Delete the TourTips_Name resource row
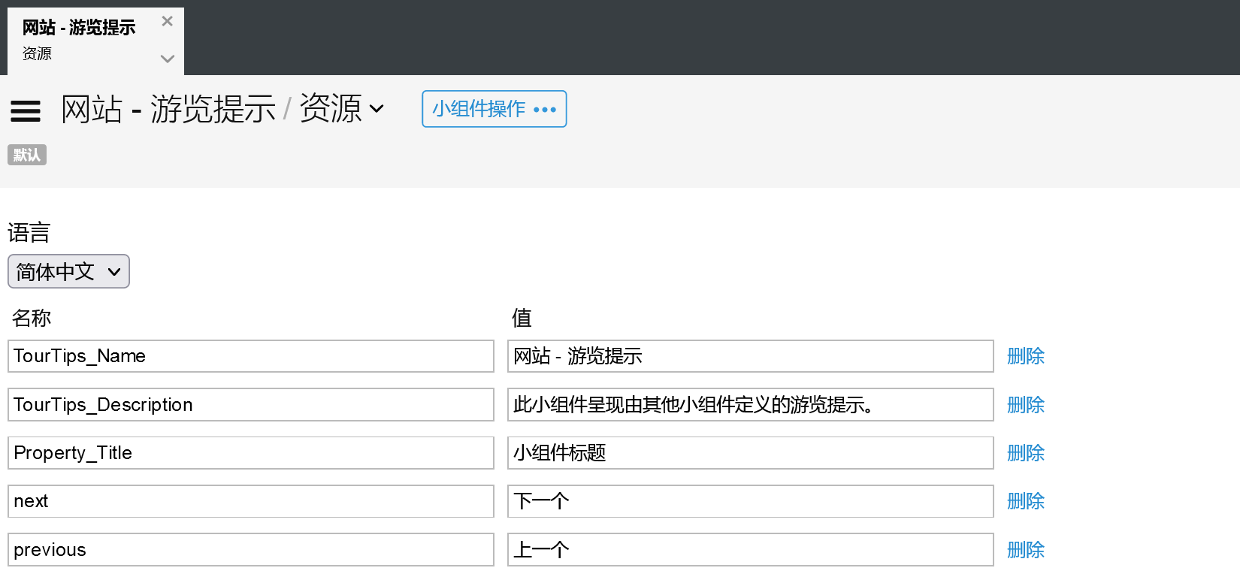The image size is (1240, 577). (1025, 356)
